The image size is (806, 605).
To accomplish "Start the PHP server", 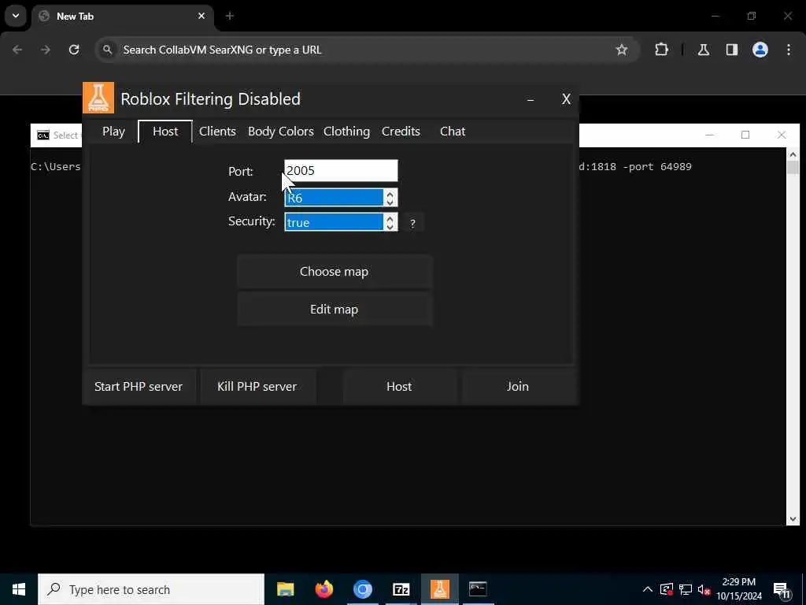I will [x=139, y=386].
